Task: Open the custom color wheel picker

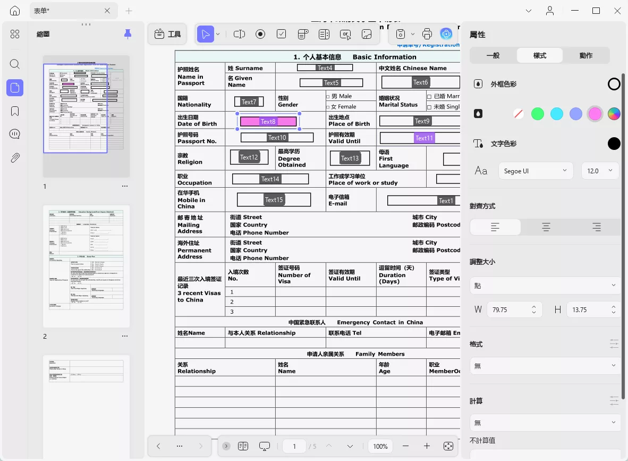Action: click(x=614, y=114)
